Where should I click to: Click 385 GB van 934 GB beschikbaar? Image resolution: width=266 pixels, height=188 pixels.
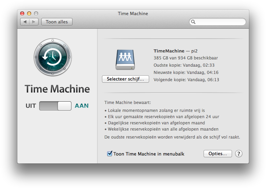pyautogui.click(x=186, y=58)
